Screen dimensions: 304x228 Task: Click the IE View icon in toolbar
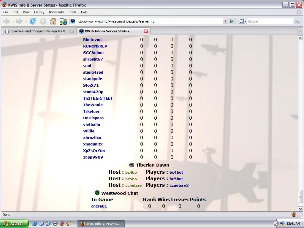(x=63, y=21)
